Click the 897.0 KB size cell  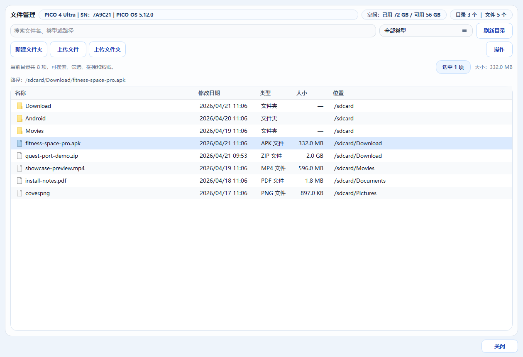coord(312,193)
